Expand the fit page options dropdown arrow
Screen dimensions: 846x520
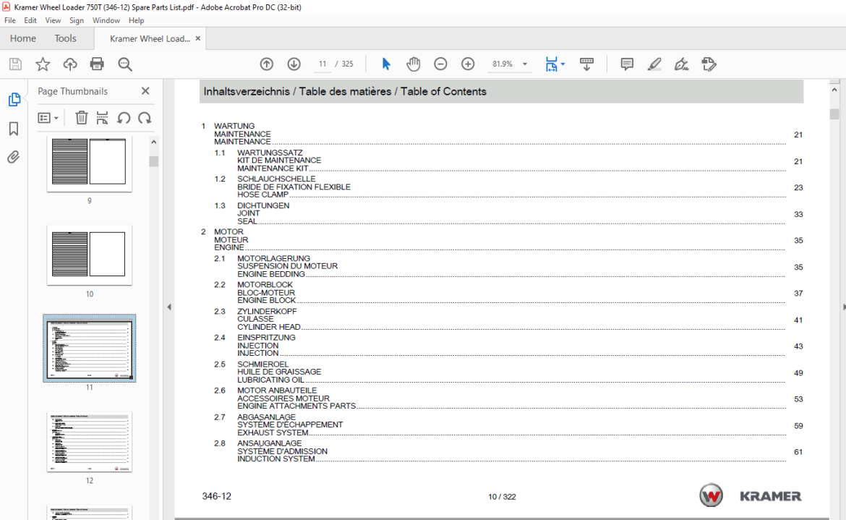pyautogui.click(x=563, y=64)
